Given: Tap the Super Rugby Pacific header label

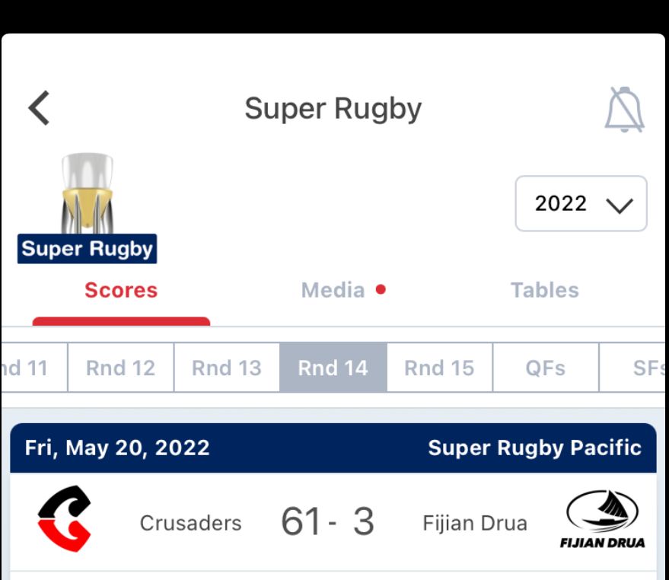Looking at the screenshot, I should (534, 448).
